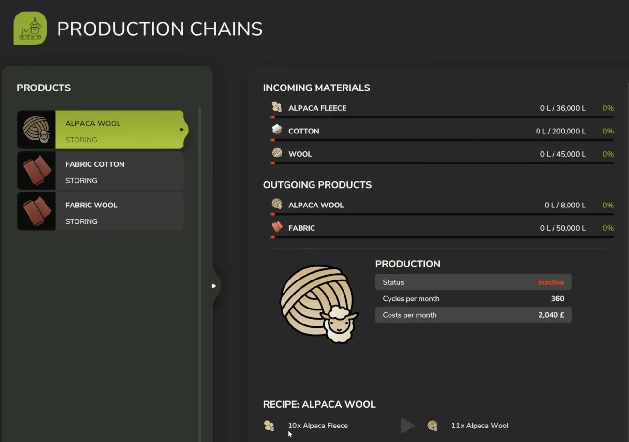Click the 2,040 £ monthly cost value
The width and height of the screenshot is (629, 442).
[551, 315]
